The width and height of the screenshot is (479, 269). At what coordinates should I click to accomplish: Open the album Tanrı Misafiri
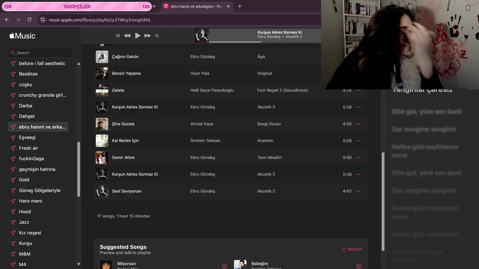[269, 158]
